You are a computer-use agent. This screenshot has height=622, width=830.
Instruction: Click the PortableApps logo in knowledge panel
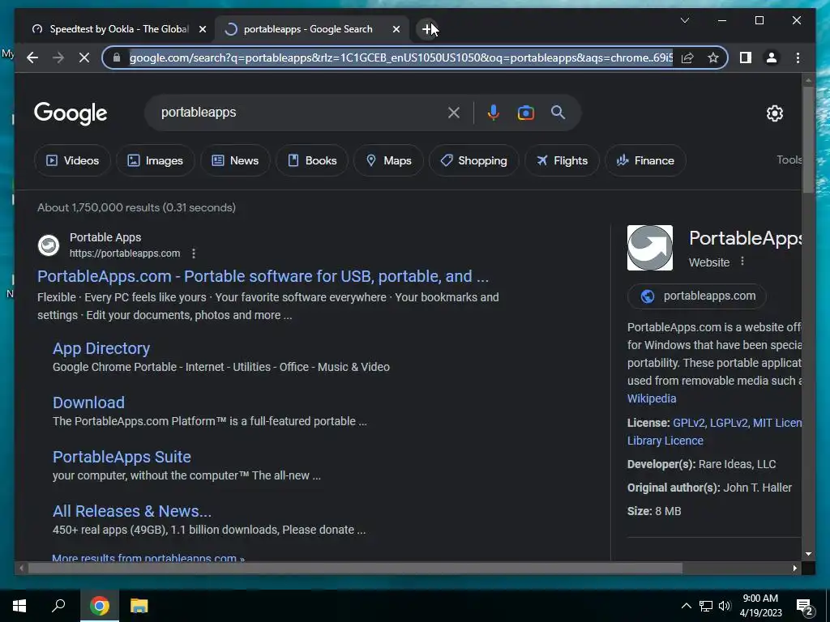(x=650, y=248)
